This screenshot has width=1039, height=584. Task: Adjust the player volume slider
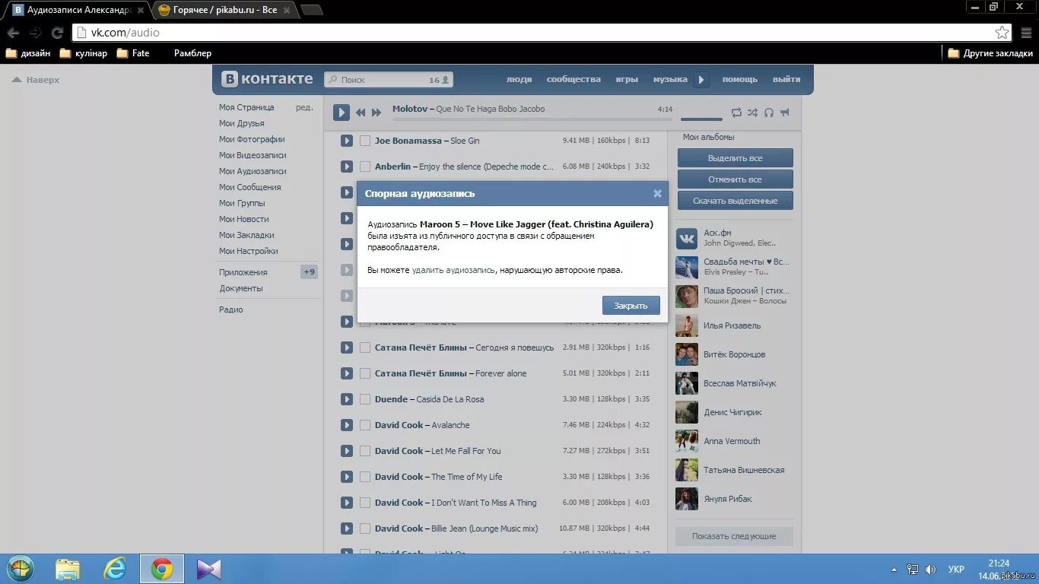(701, 119)
